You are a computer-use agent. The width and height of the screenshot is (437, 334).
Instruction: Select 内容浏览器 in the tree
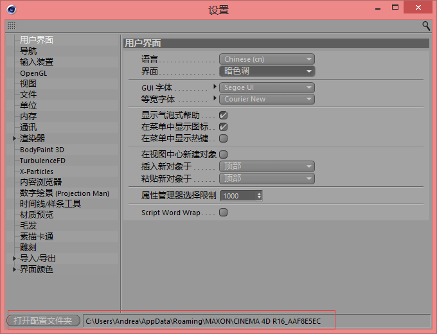tap(40, 182)
